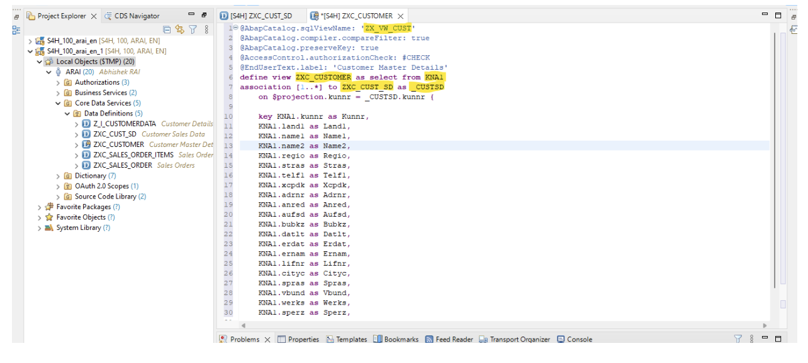Expand the Authorizations folder
The width and height of the screenshot is (808, 363).
click(58, 82)
